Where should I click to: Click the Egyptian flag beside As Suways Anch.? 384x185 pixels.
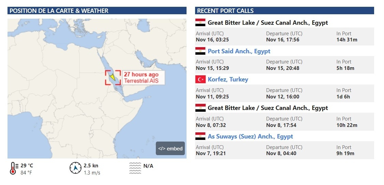pyautogui.click(x=200, y=136)
